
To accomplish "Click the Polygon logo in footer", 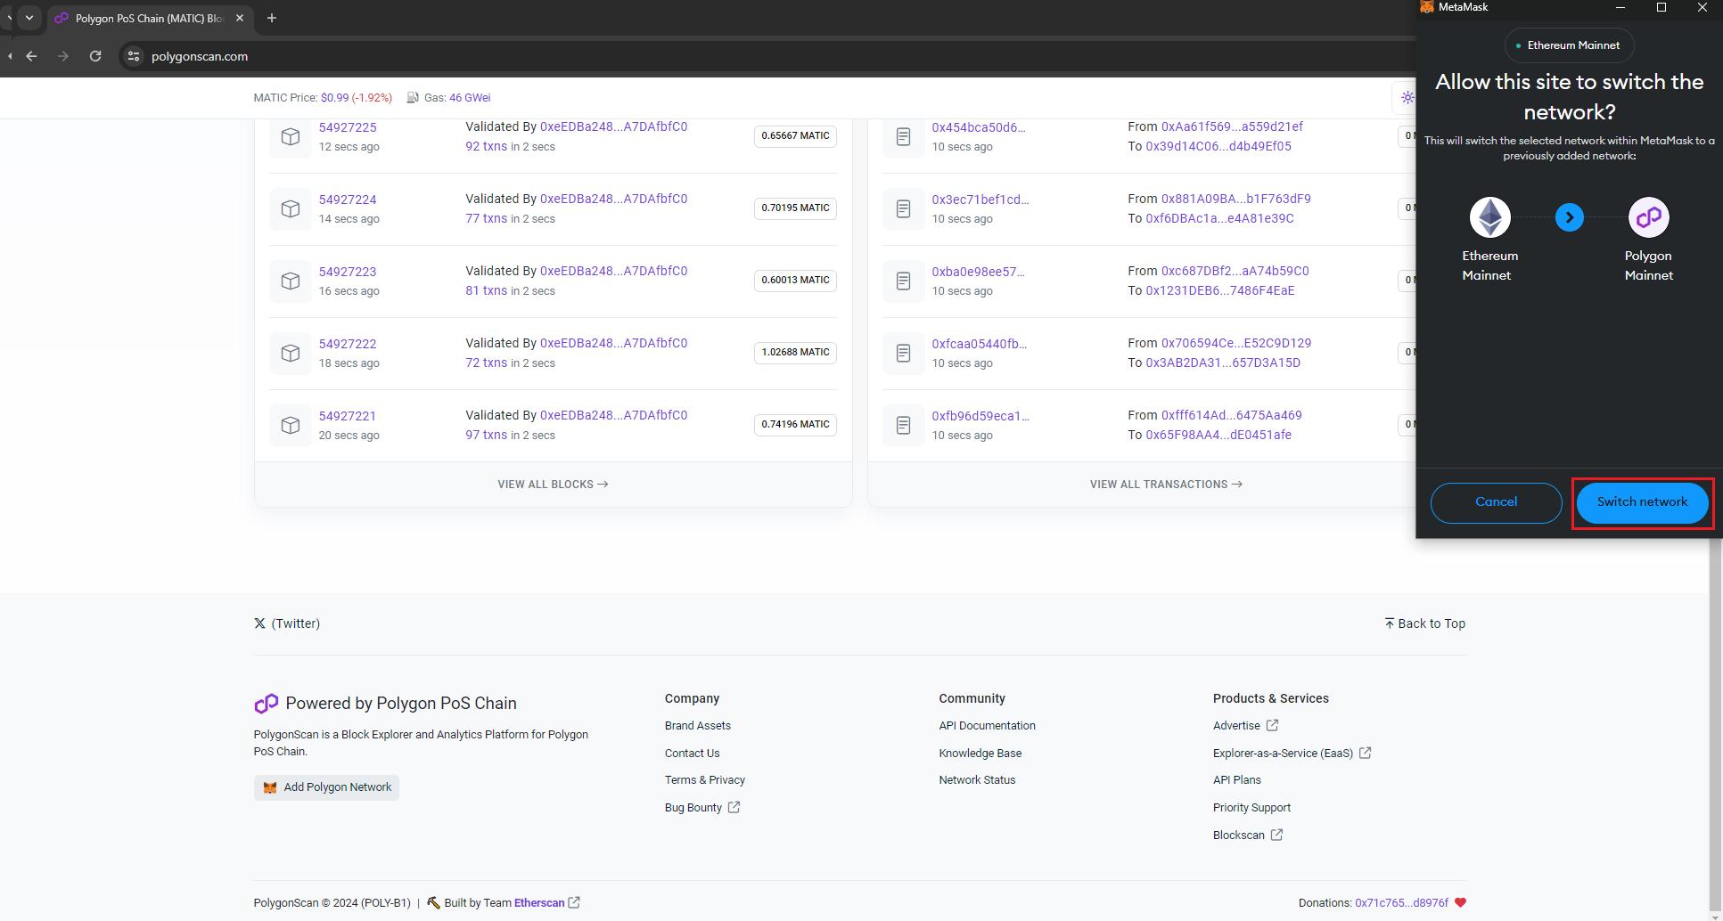I will 266,704.
